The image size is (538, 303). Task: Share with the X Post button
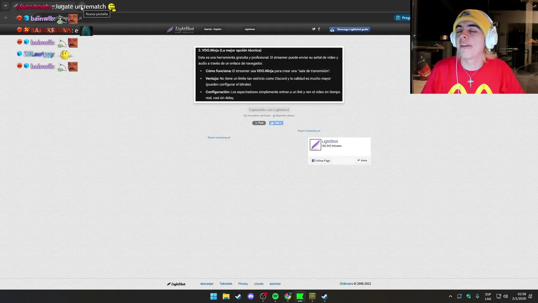[x=259, y=123]
